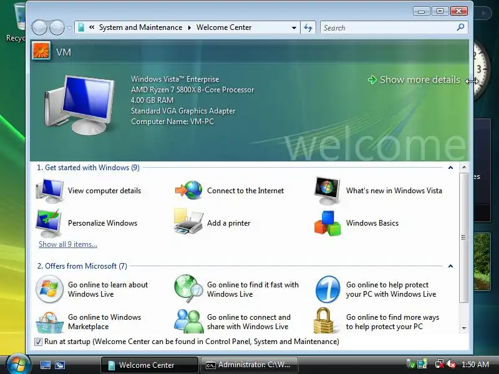Click the network computers tray icon
499x374 pixels.
pyautogui.click(x=422, y=364)
